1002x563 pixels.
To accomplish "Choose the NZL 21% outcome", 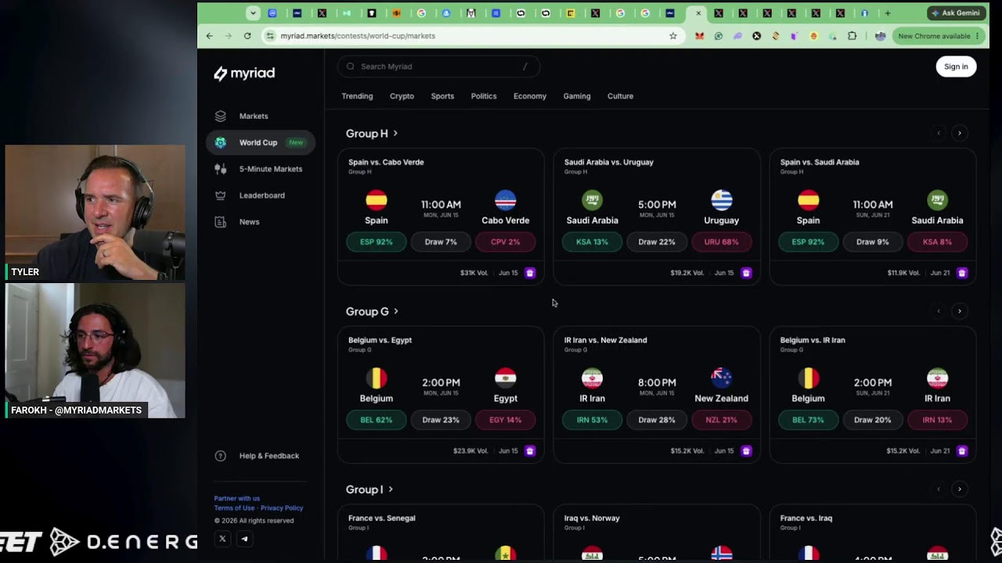I will click(x=722, y=420).
